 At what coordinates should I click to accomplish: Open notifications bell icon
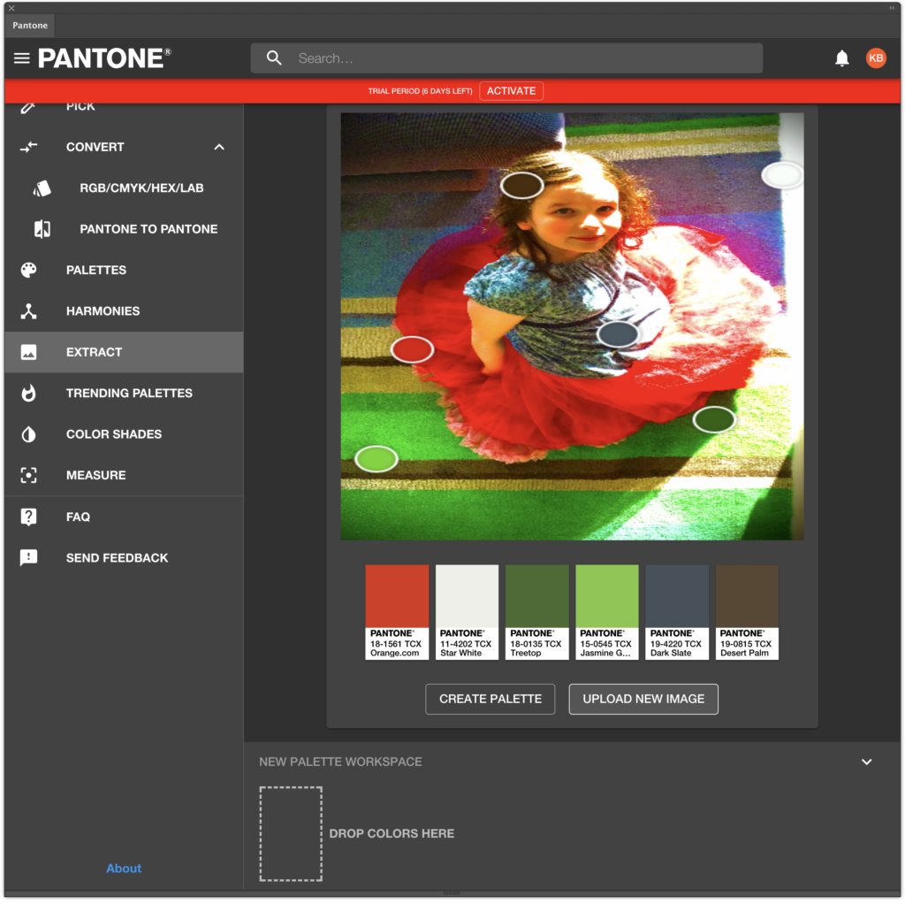[x=841, y=58]
